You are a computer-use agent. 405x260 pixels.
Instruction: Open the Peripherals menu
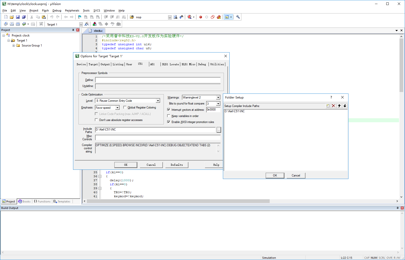pyautogui.click(x=72, y=10)
